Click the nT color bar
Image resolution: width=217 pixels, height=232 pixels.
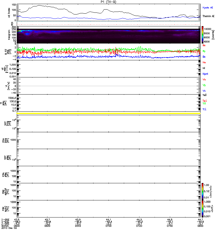tap(203, 209)
